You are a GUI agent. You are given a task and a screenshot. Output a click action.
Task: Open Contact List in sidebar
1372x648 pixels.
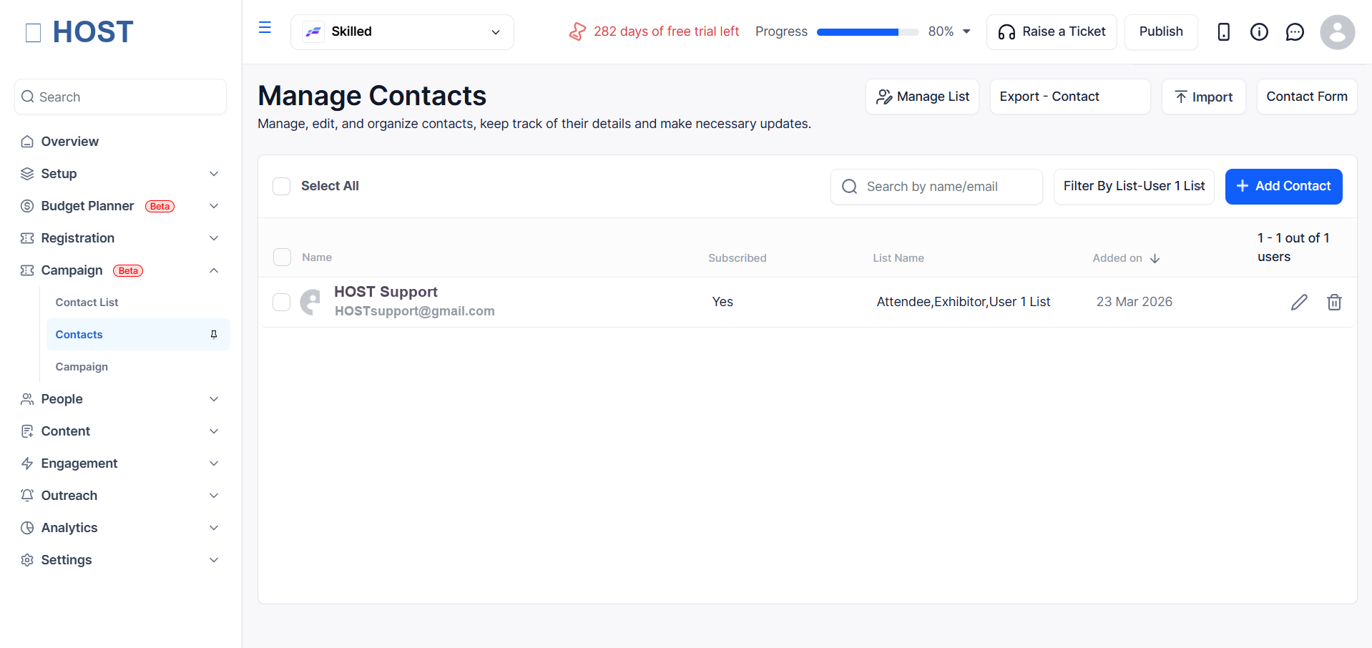87,303
